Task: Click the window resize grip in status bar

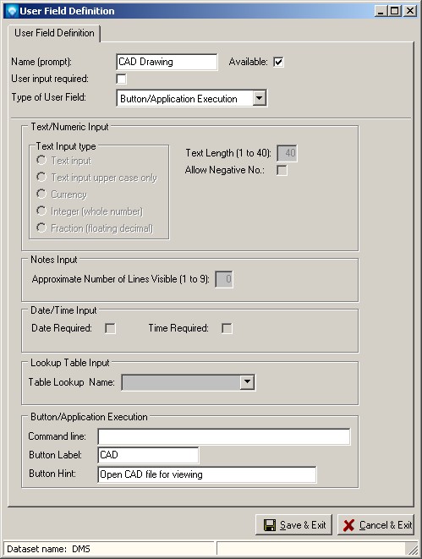Action: pos(412,549)
